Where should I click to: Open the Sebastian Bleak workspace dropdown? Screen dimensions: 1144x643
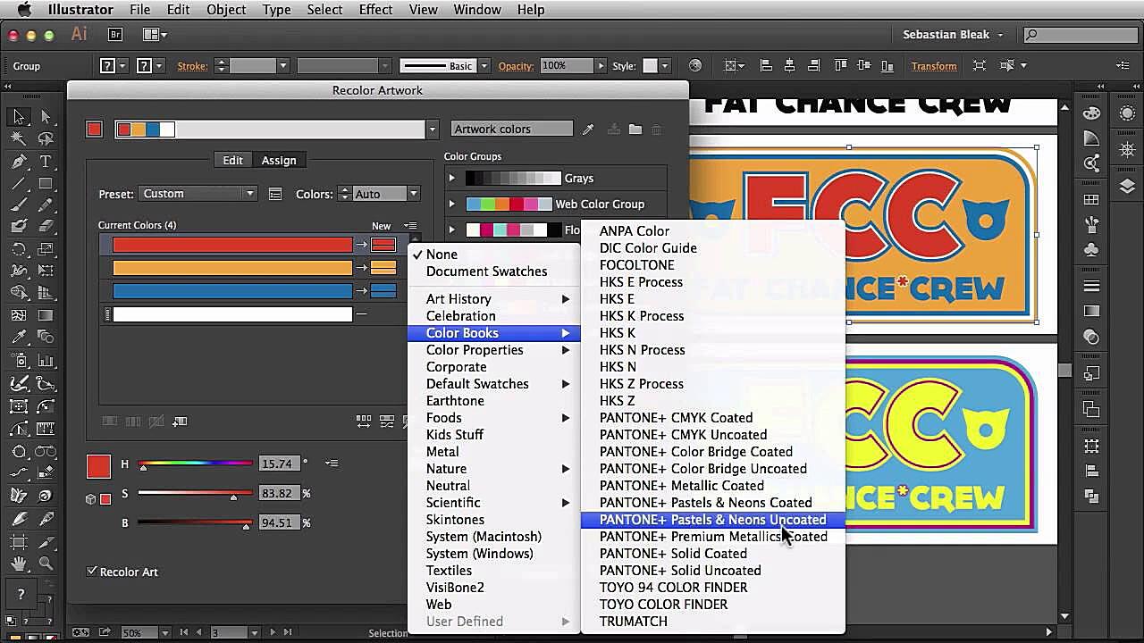953,34
